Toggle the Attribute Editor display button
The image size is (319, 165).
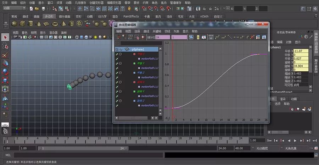[303, 9]
